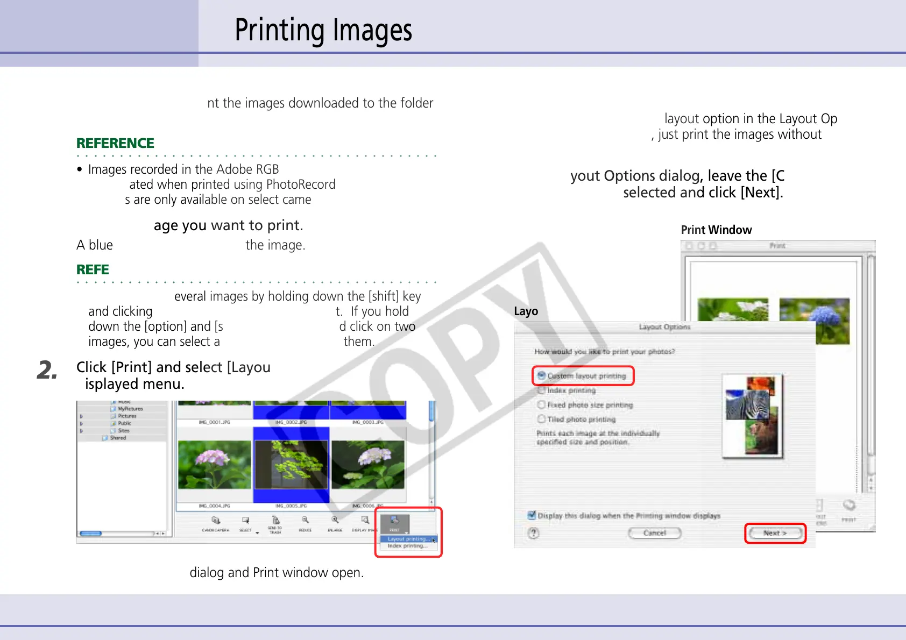Click the Display Image toolbar icon
The image size is (906, 640).
[365, 520]
